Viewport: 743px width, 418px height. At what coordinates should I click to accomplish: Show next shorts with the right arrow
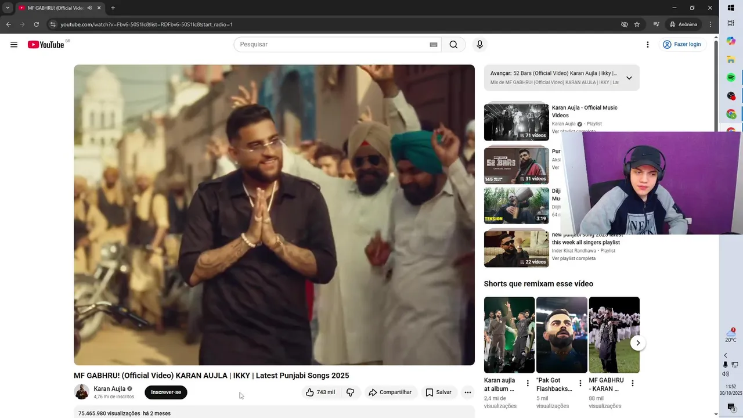pos(638,343)
